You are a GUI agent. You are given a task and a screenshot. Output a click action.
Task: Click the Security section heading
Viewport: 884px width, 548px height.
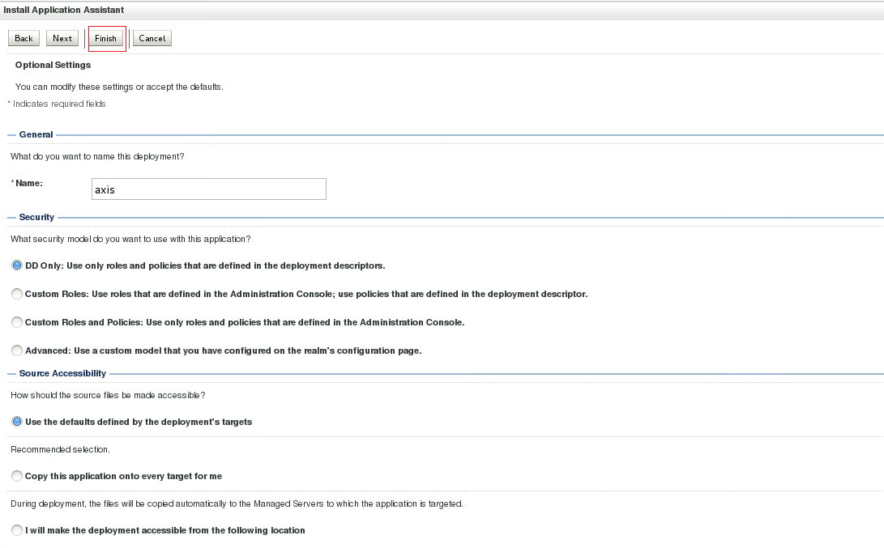(x=36, y=218)
